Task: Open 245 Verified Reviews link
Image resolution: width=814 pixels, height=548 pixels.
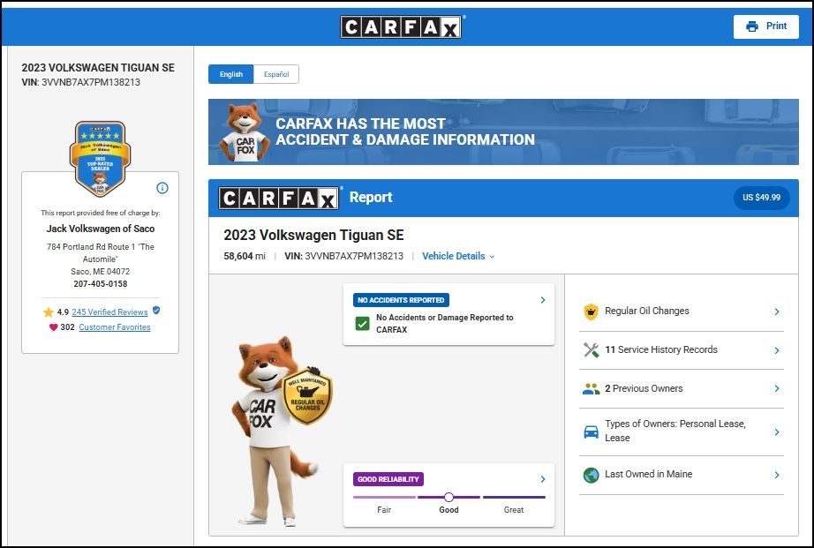Action: tap(109, 312)
